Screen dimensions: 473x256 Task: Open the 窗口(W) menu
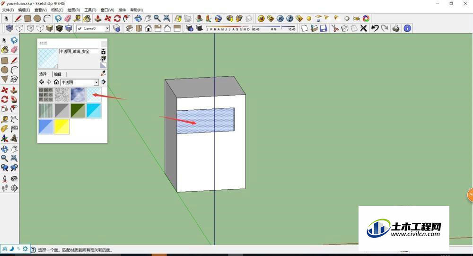click(x=107, y=10)
